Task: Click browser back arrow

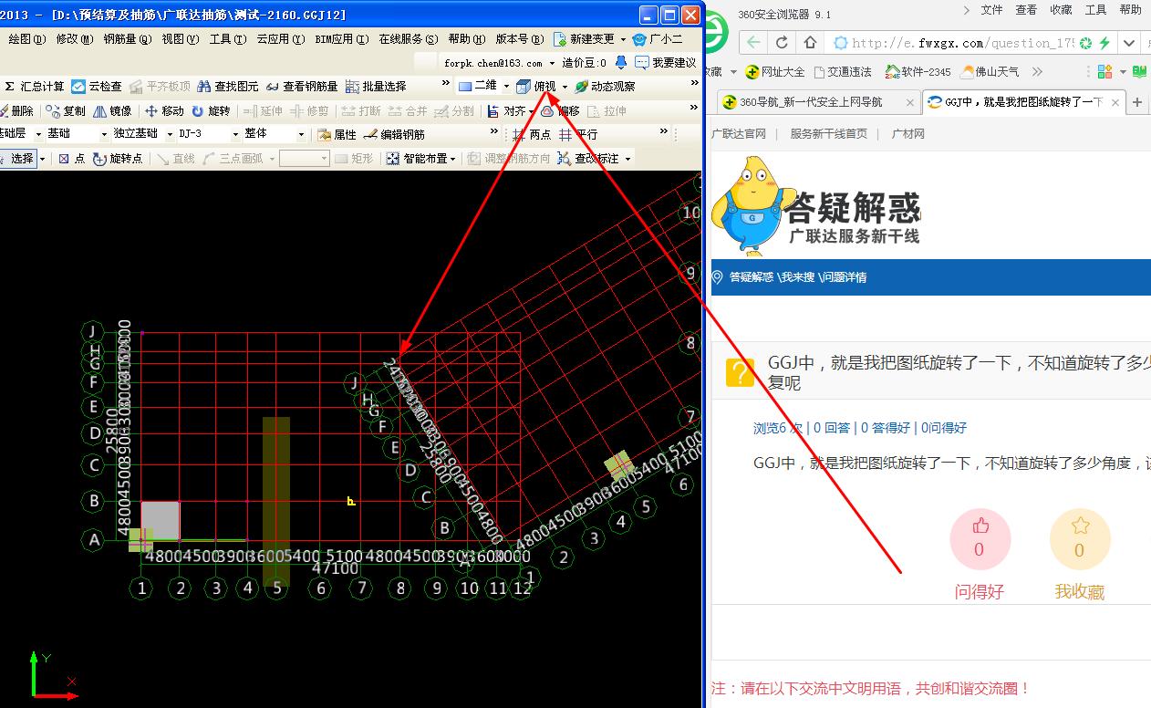Action: point(753,43)
